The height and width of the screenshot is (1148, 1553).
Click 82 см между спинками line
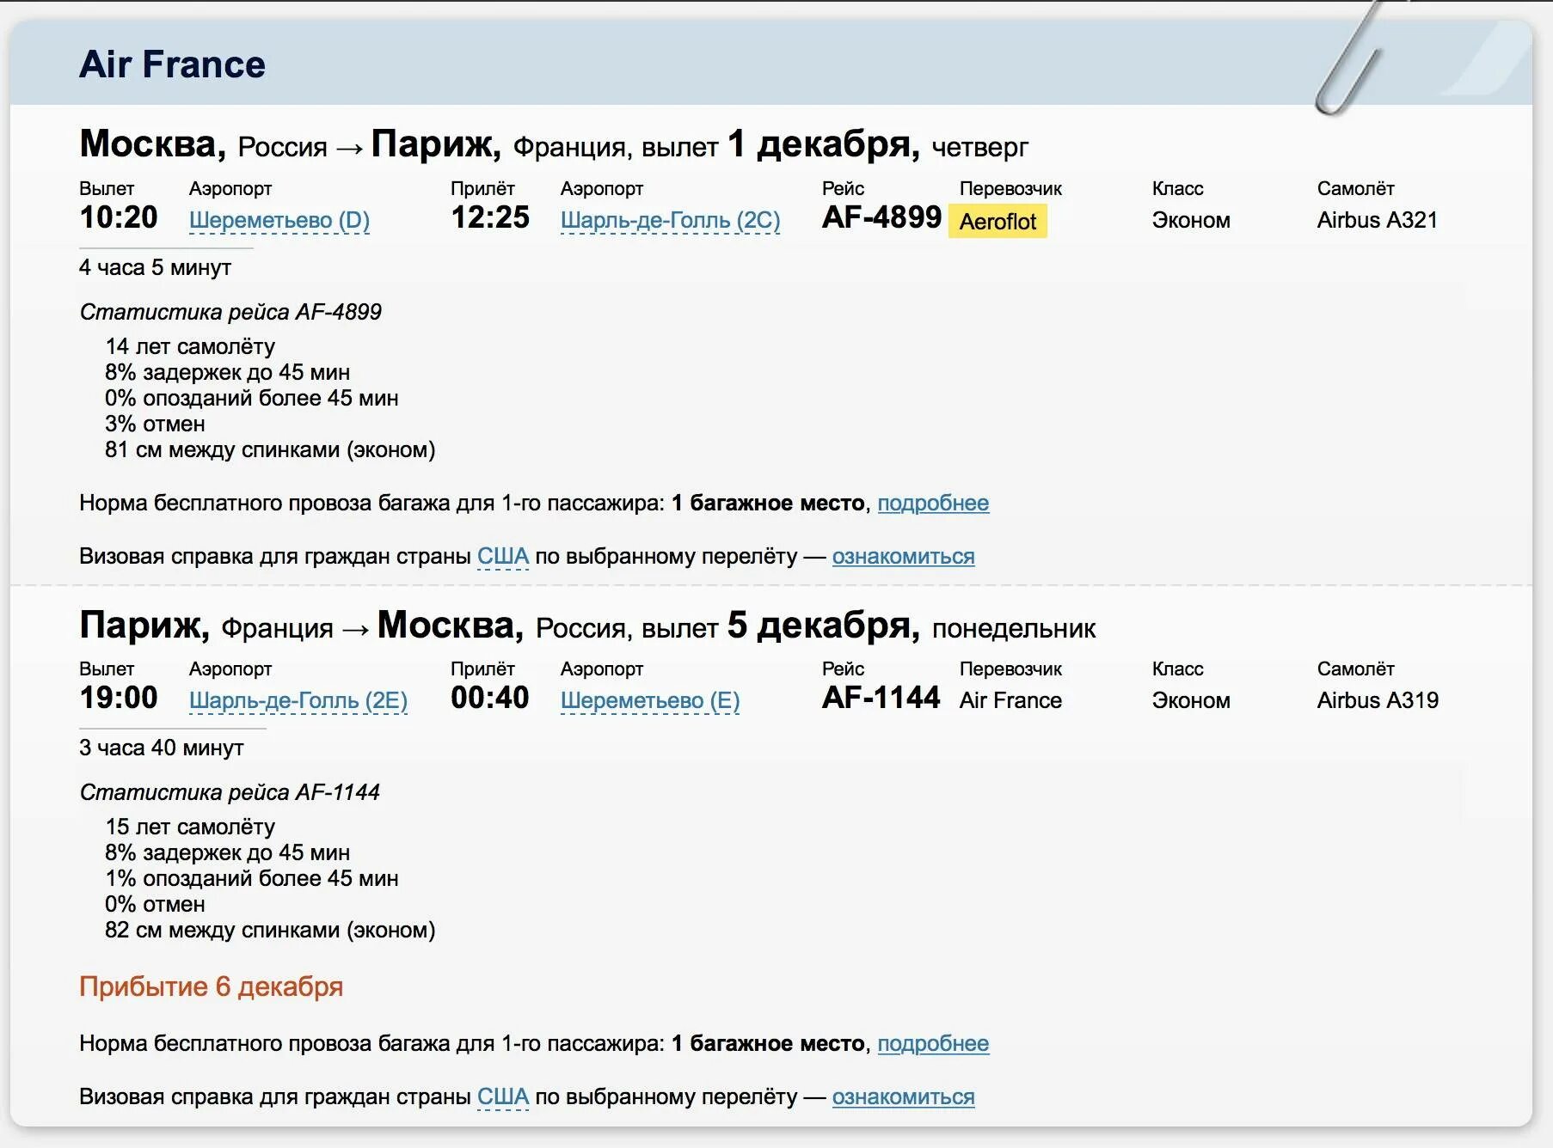pos(270,931)
